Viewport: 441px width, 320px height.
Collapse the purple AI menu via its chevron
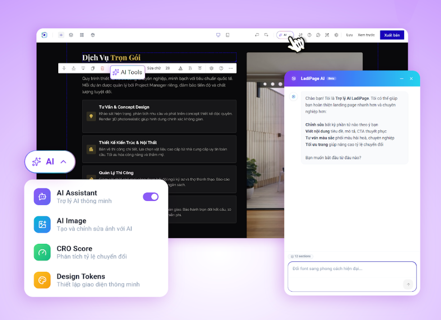[63, 161]
